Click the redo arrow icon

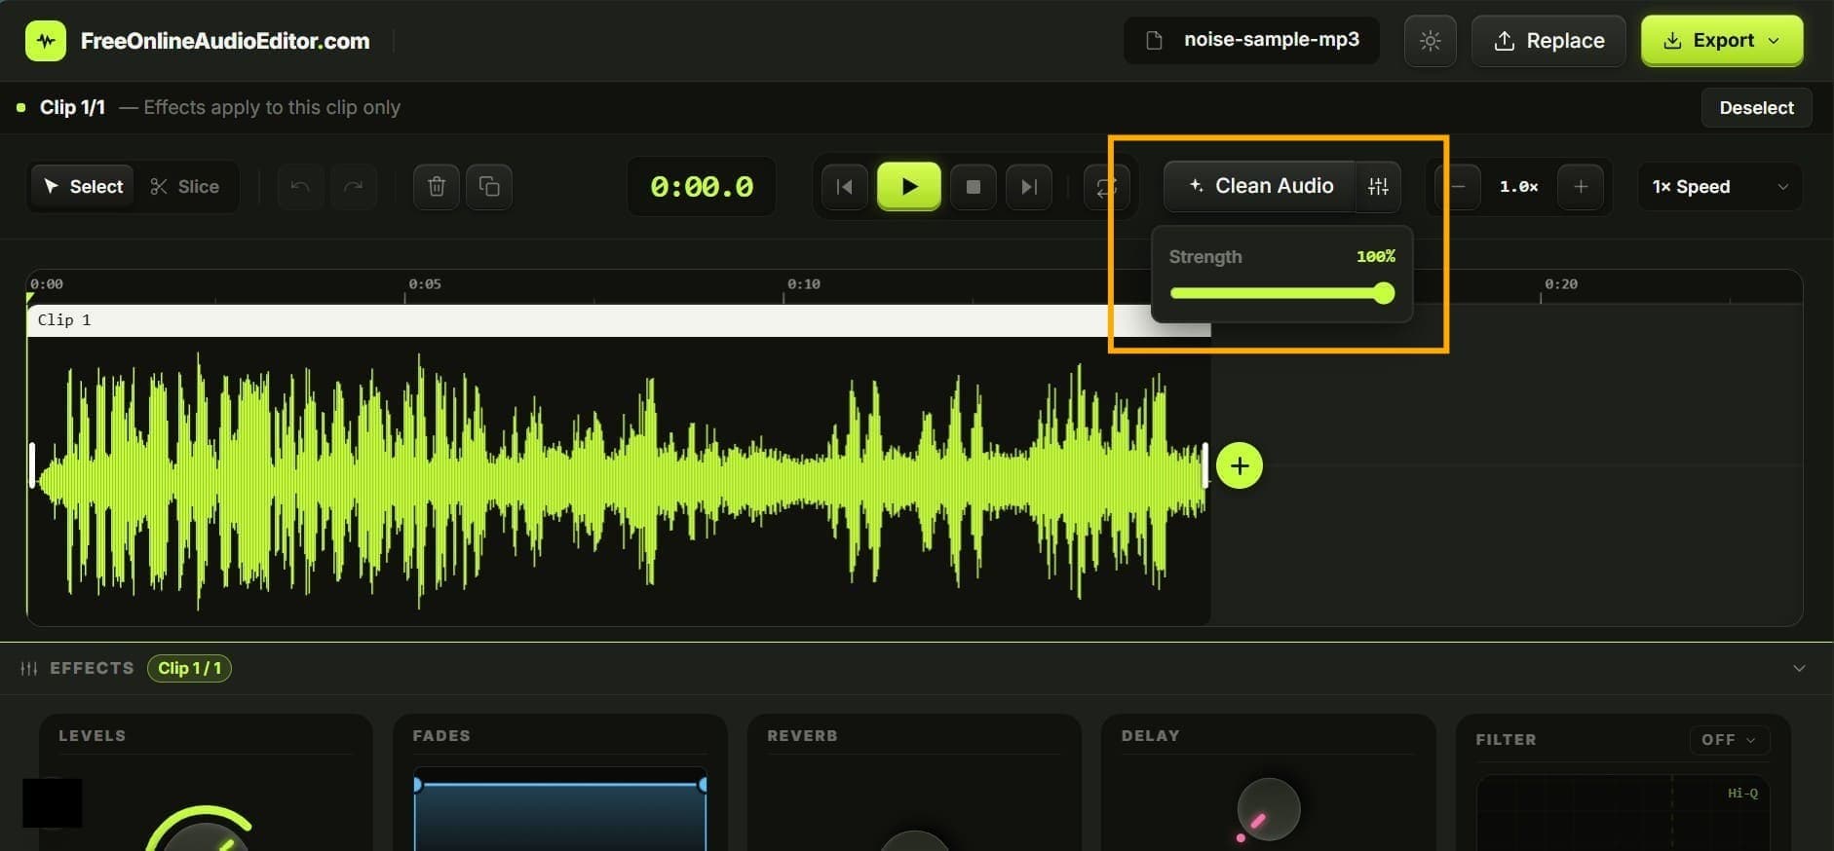(354, 186)
